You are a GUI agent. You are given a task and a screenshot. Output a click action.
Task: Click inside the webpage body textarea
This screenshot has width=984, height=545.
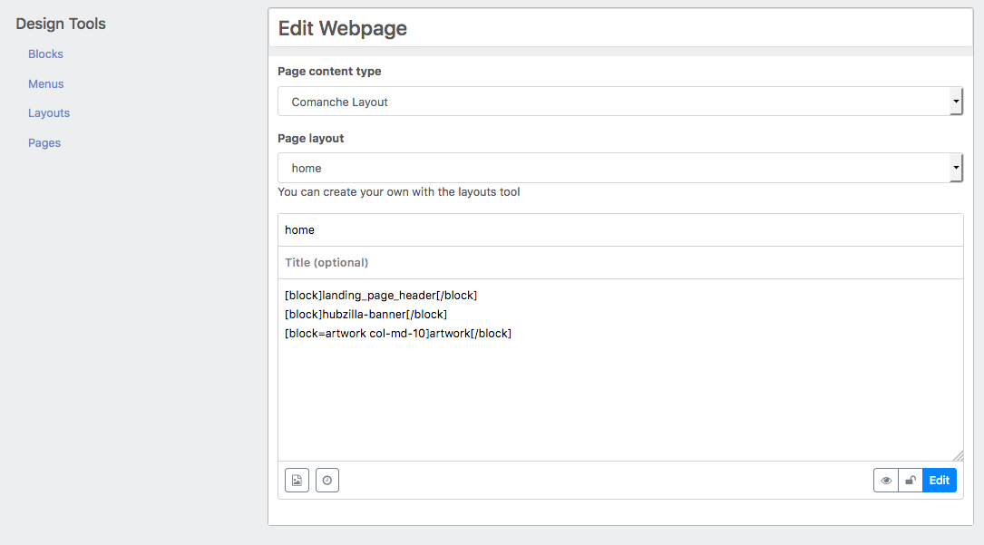[x=619, y=390]
